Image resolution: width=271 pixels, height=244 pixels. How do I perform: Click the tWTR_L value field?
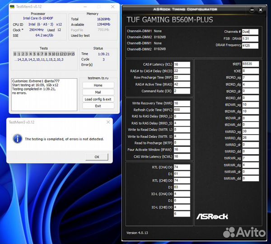point(182,130)
